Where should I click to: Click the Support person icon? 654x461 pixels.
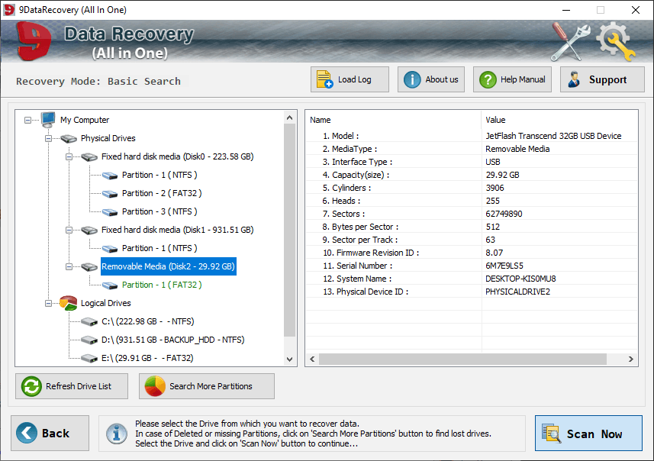coord(575,79)
